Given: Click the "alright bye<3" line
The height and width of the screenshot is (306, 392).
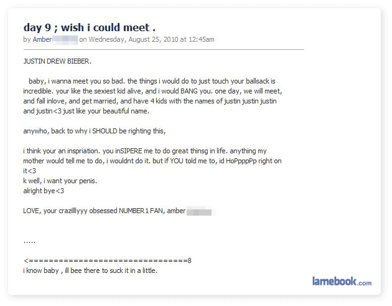Looking at the screenshot, I should coord(44,191).
